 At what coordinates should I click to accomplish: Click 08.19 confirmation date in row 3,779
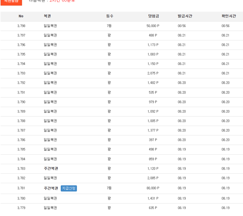tap(225, 208)
